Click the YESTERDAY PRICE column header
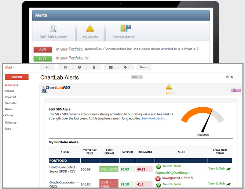The image size is (245, 189). [90, 152]
